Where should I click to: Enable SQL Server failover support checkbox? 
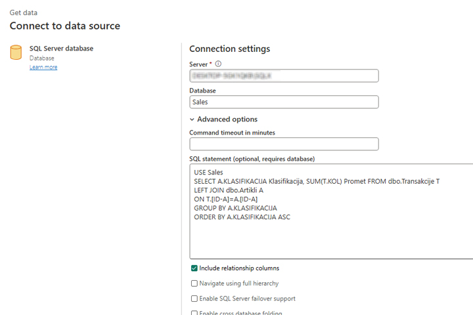click(x=194, y=299)
